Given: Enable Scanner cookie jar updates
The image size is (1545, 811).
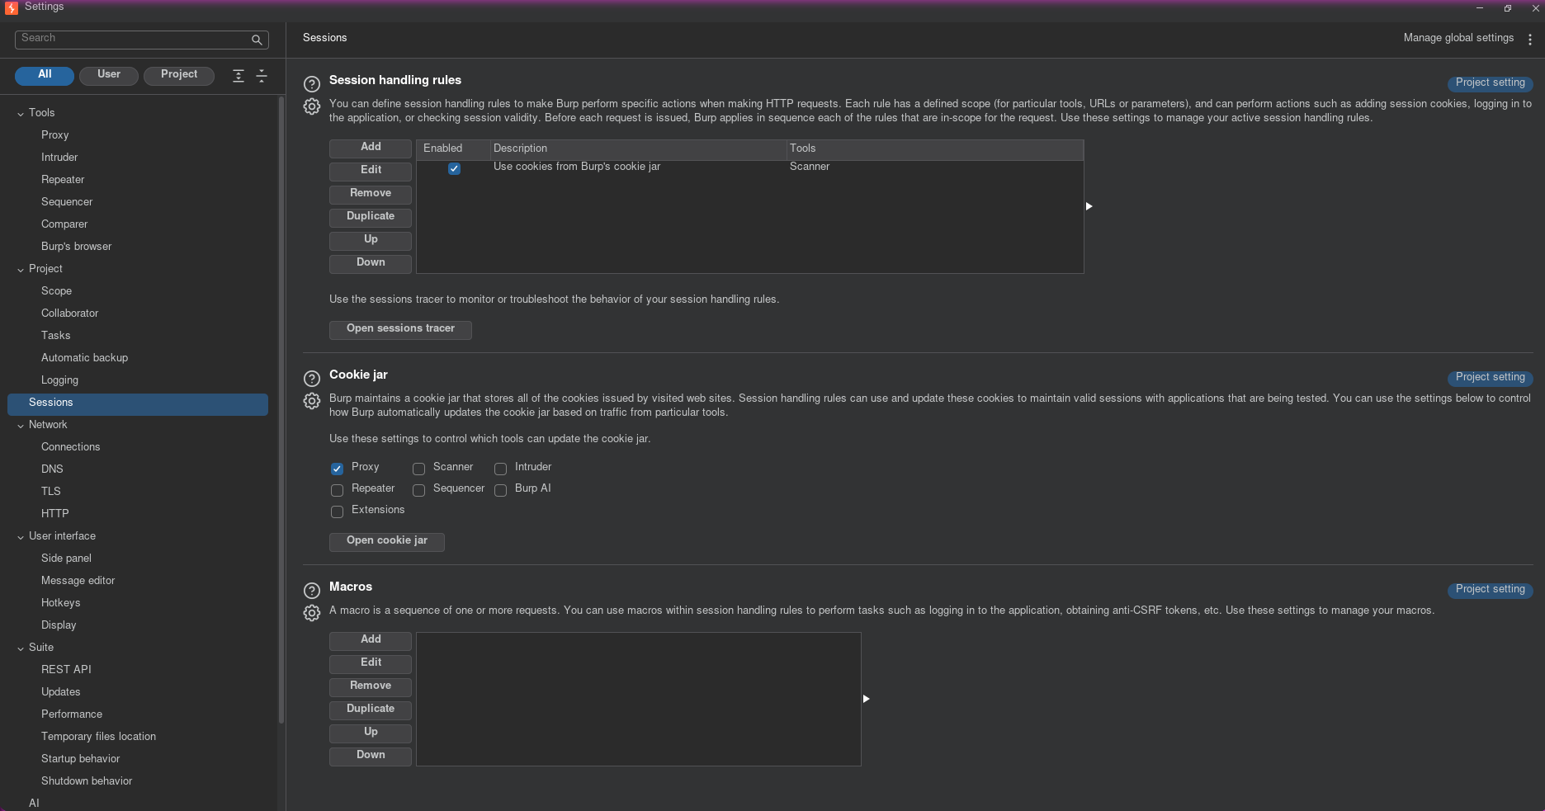Looking at the screenshot, I should 418,469.
